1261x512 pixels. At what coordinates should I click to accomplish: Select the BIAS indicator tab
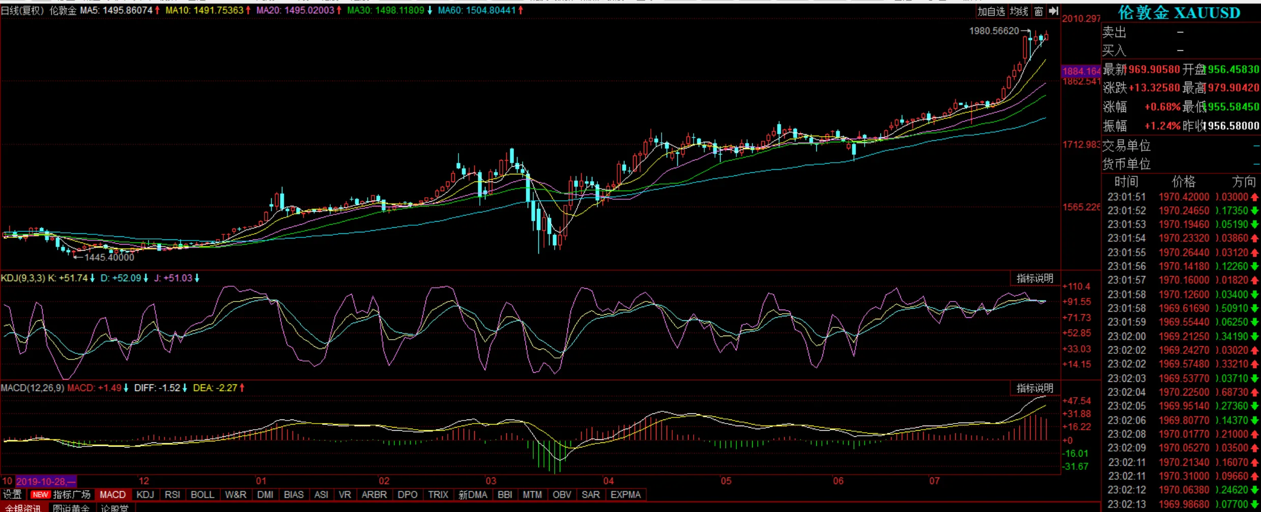[x=294, y=494]
